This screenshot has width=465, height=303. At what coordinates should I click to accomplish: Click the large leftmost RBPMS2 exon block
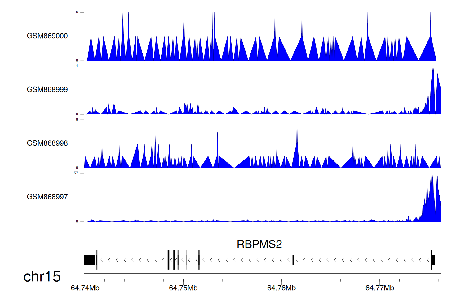[89, 260]
